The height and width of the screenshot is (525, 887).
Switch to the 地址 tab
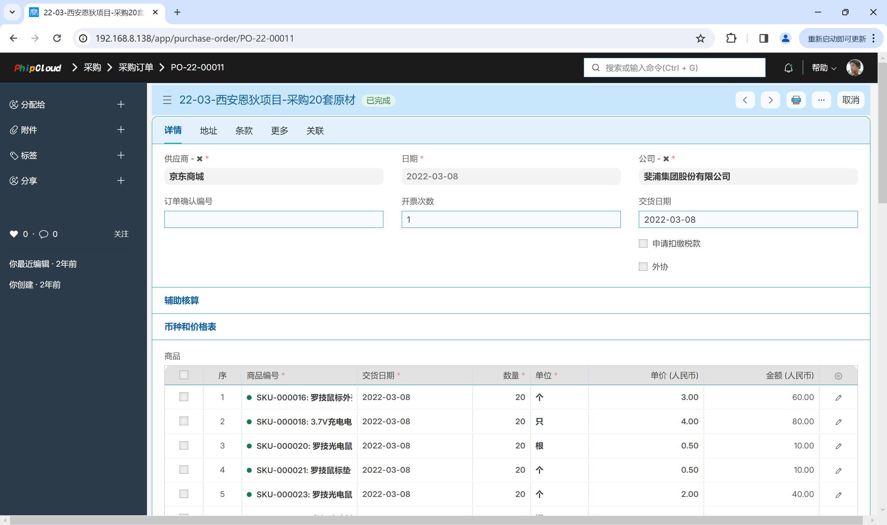click(x=208, y=131)
